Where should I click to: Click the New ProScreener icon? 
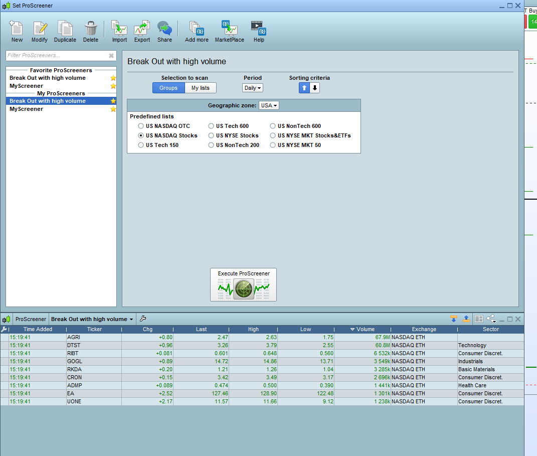point(17,31)
